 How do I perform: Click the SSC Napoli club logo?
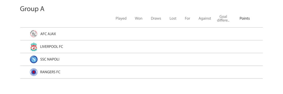[34, 60]
